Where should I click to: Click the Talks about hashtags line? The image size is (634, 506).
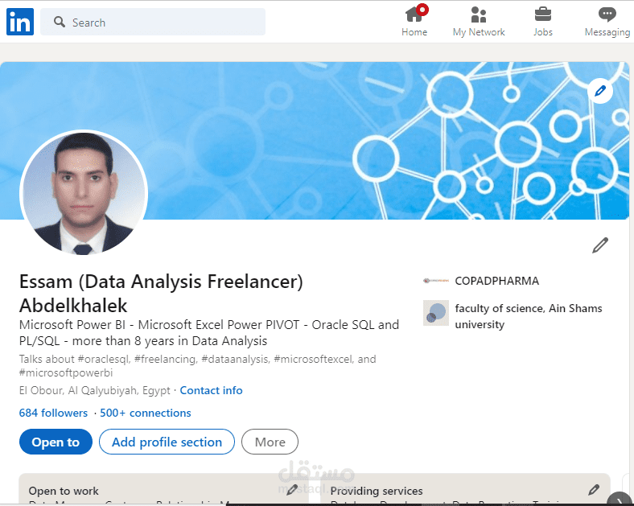[x=198, y=366]
